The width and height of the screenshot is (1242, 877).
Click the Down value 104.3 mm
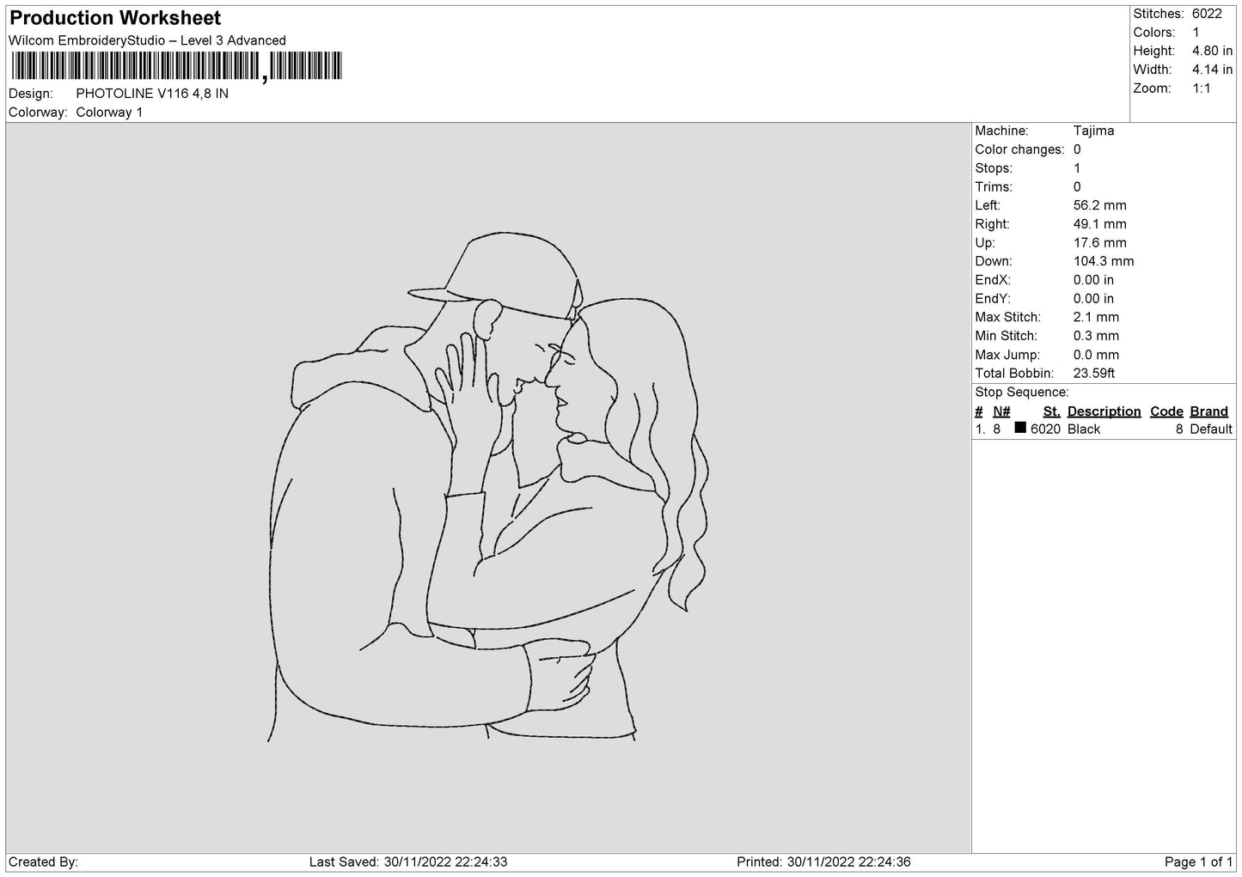click(1104, 262)
